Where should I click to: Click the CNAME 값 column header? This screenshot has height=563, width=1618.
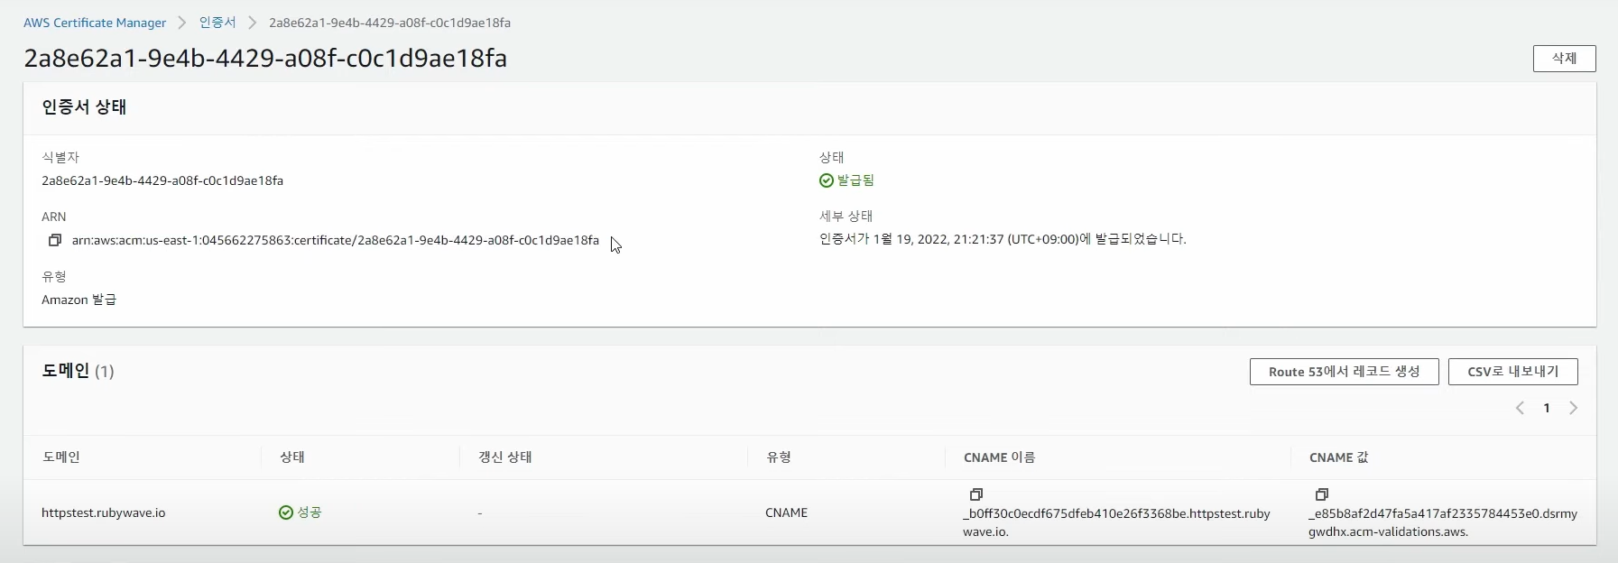[x=1338, y=457]
